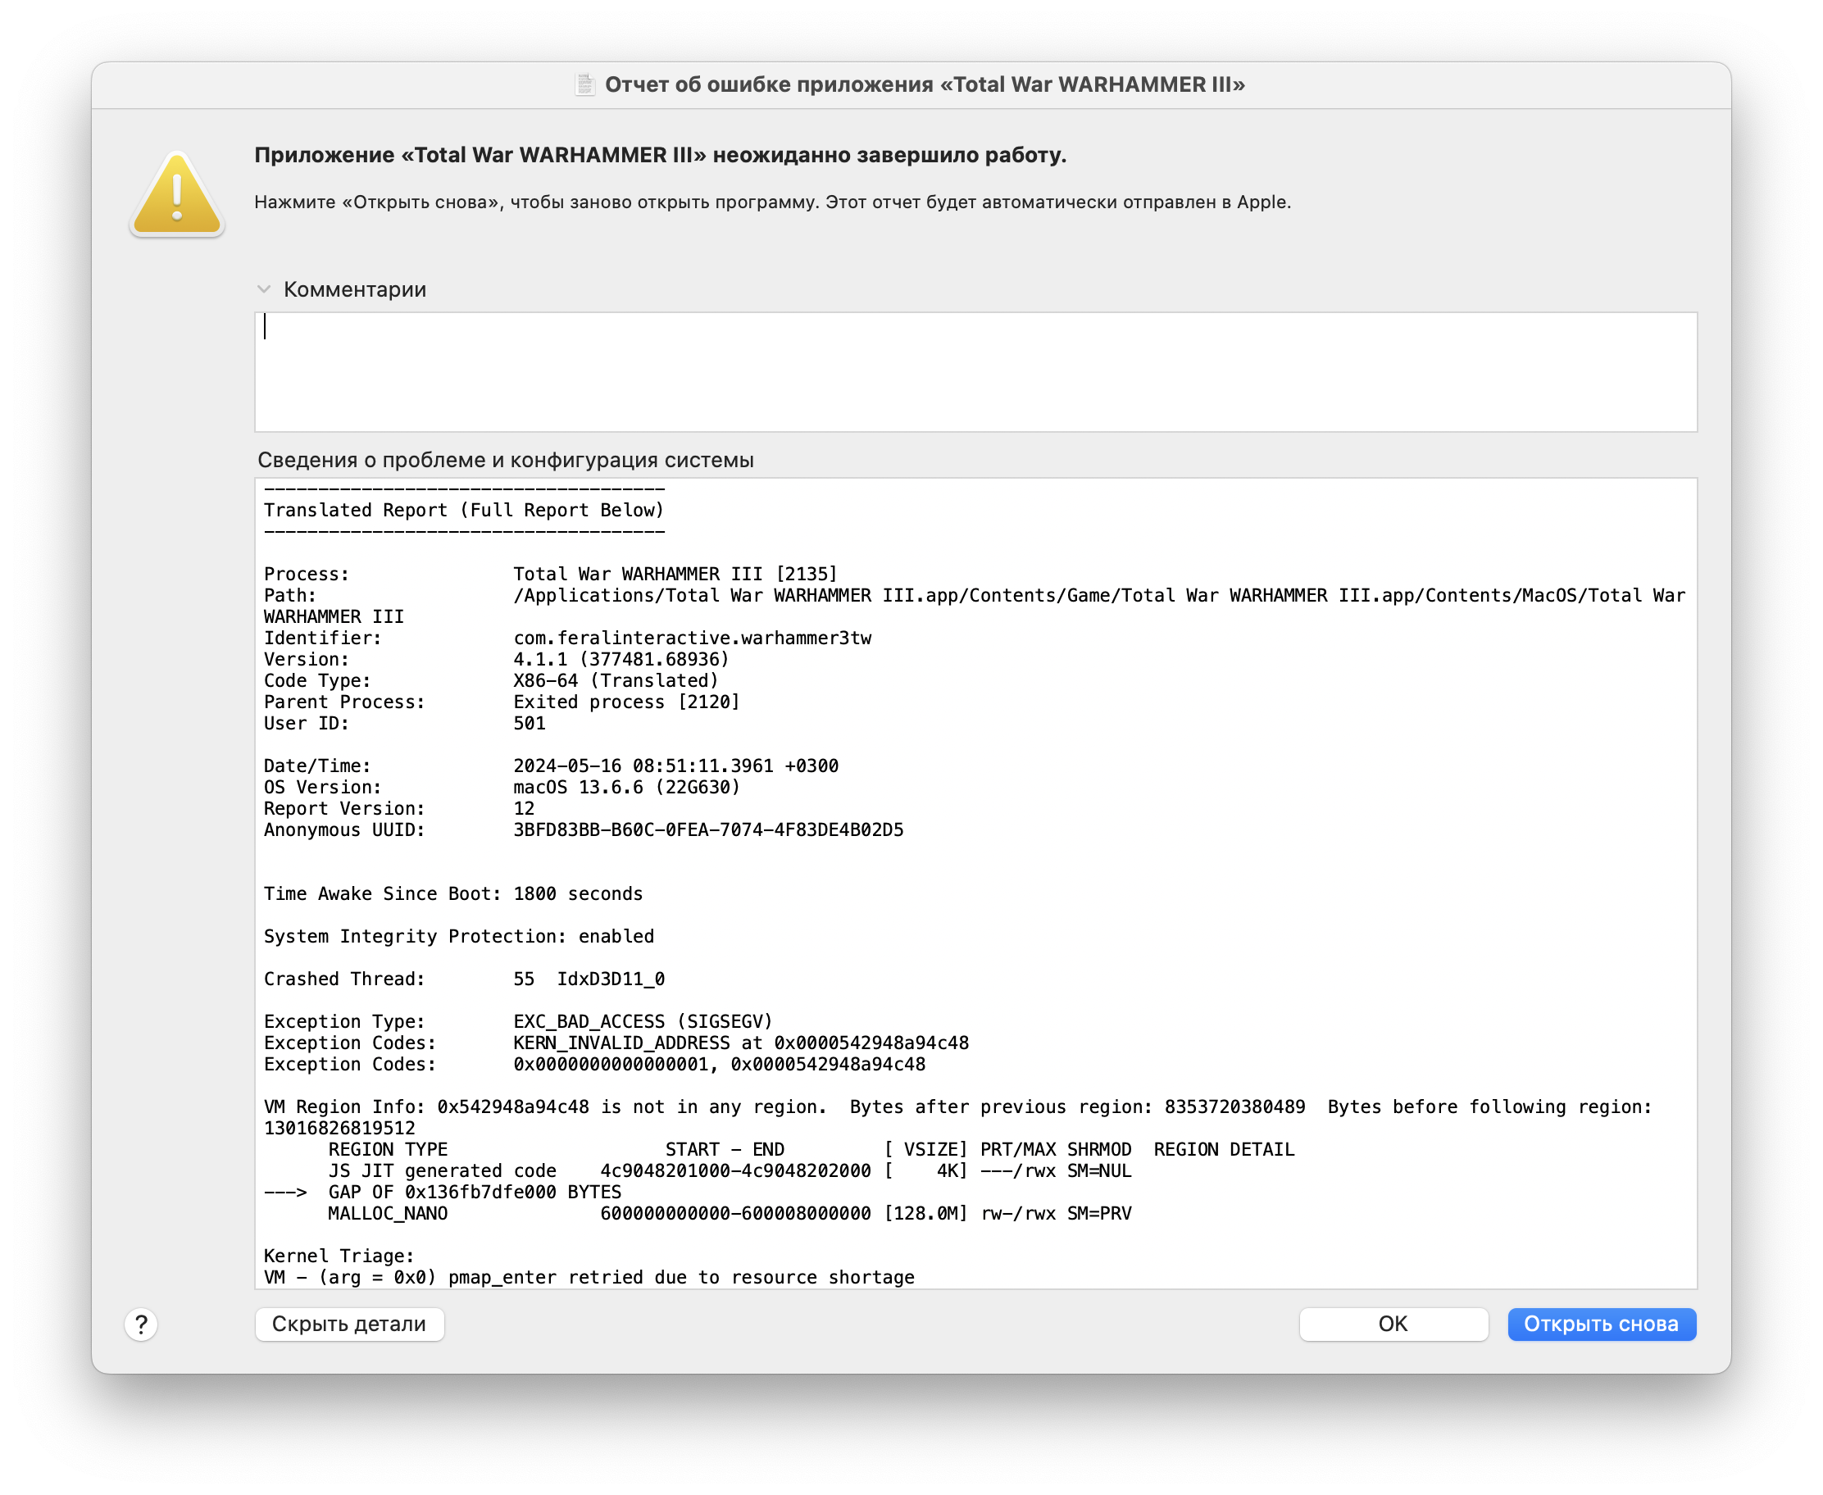This screenshot has width=1823, height=1495.
Task: Click the Process: Total War WARHAMMER III [2135] line
Action: [x=550, y=574]
